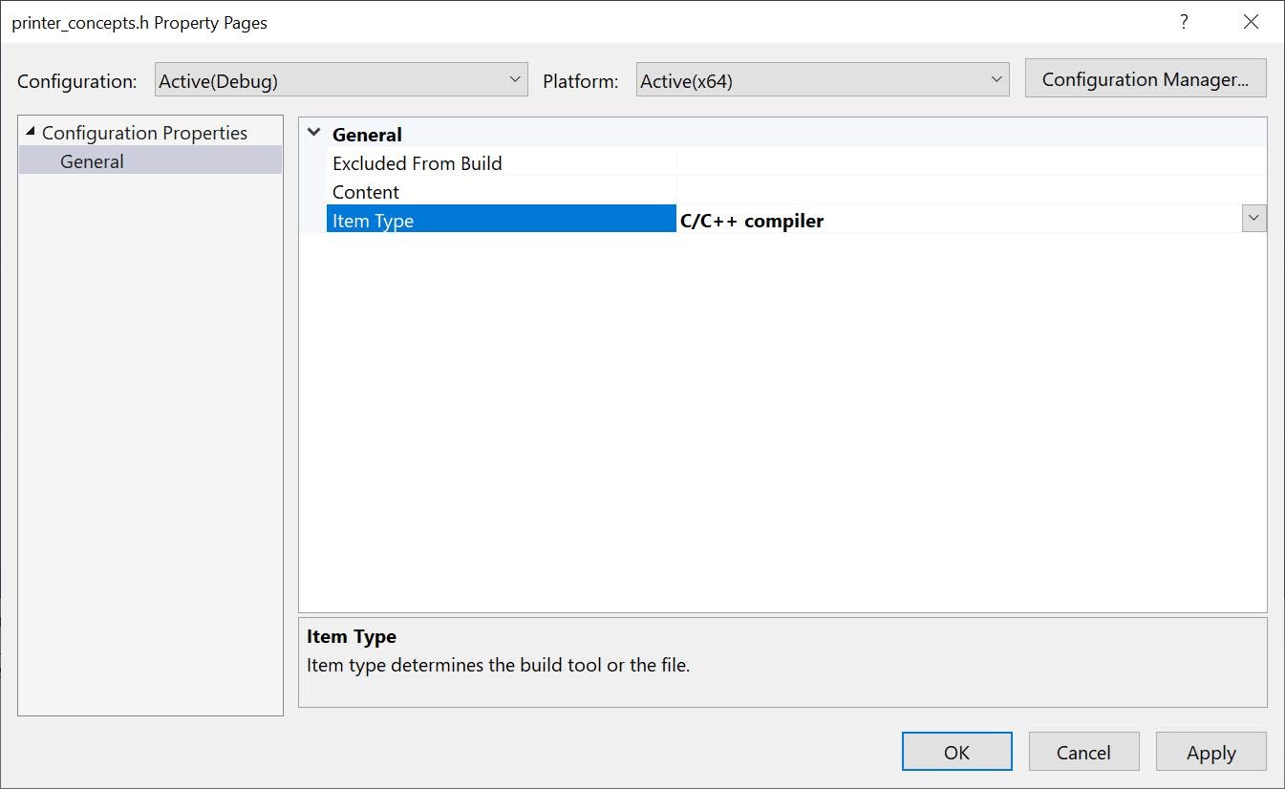This screenshot has width=1285, height=789.
Task: Apply the current property changes
Action: click(1210, 752)
